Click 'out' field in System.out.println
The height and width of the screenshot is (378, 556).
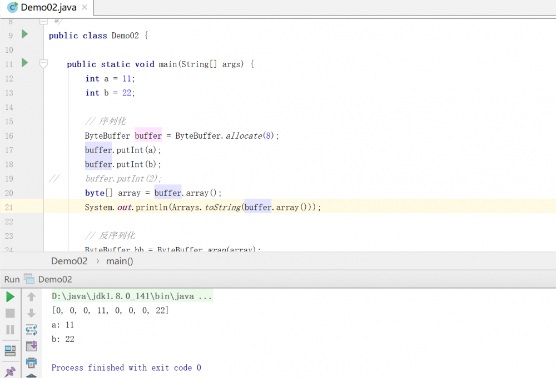tap(125, 208)
